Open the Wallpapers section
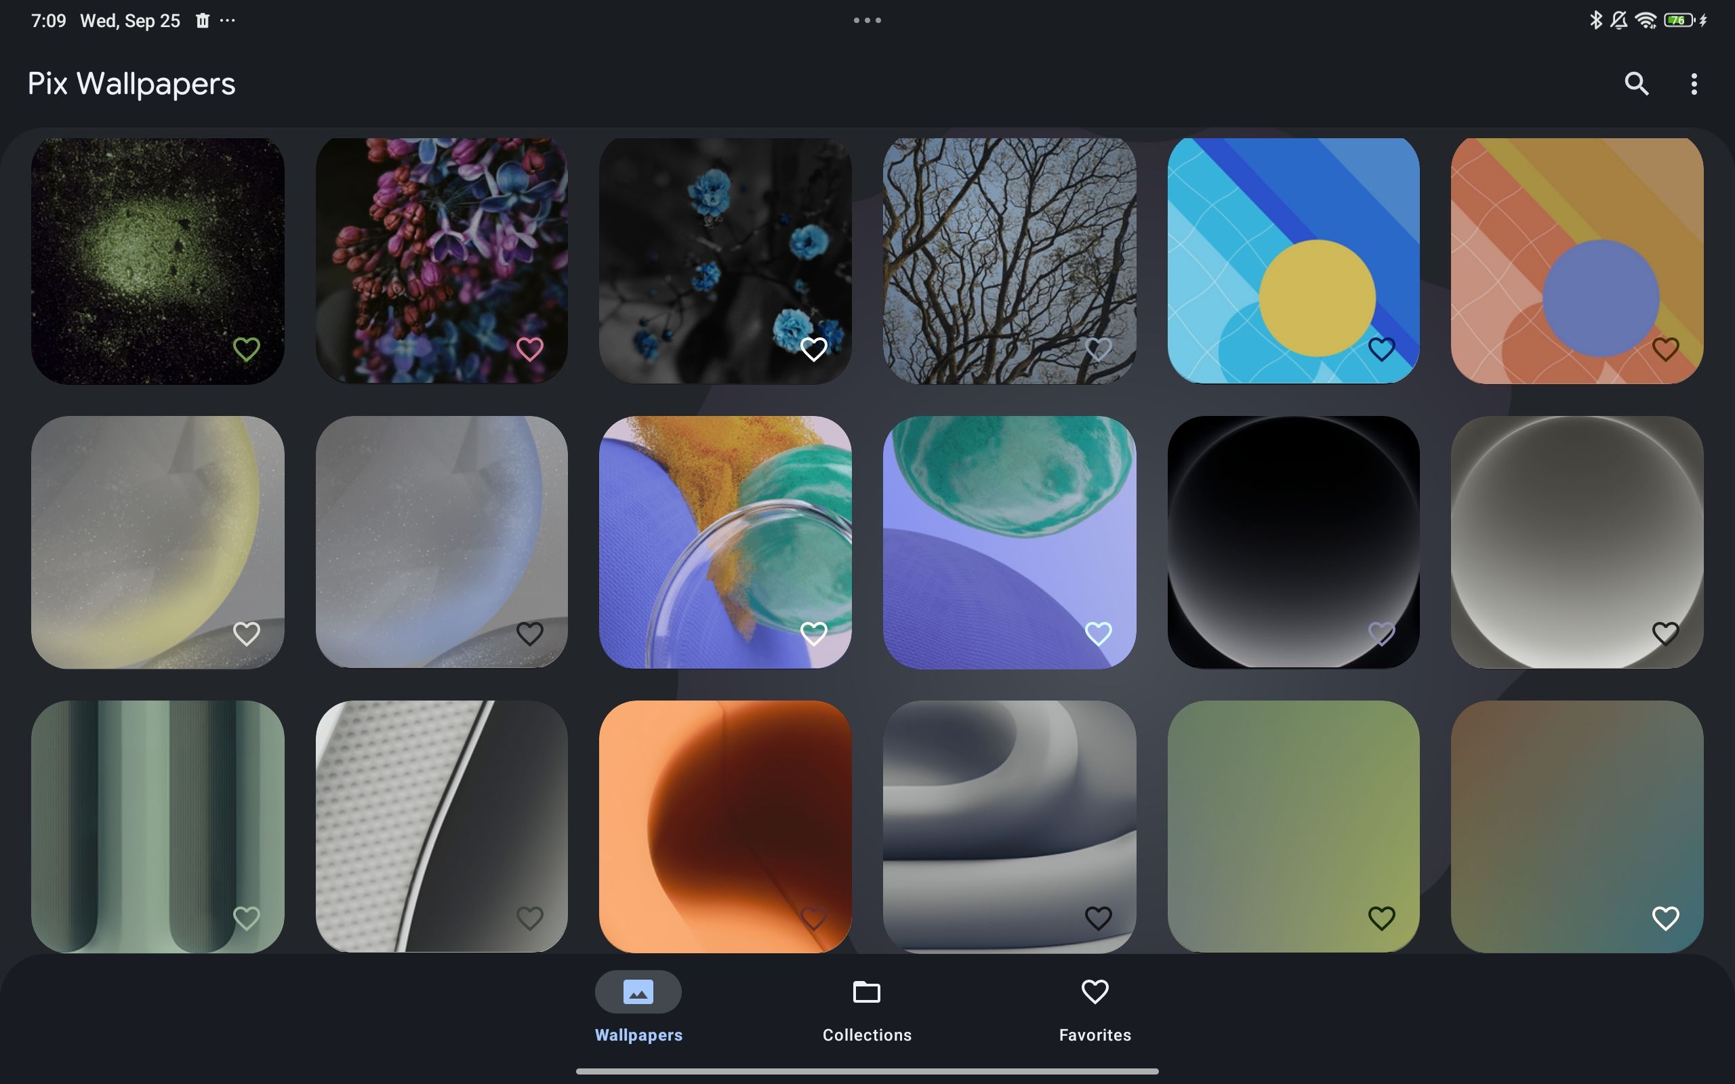This screenshot has height=1084, width=1735. point(638,1008)
